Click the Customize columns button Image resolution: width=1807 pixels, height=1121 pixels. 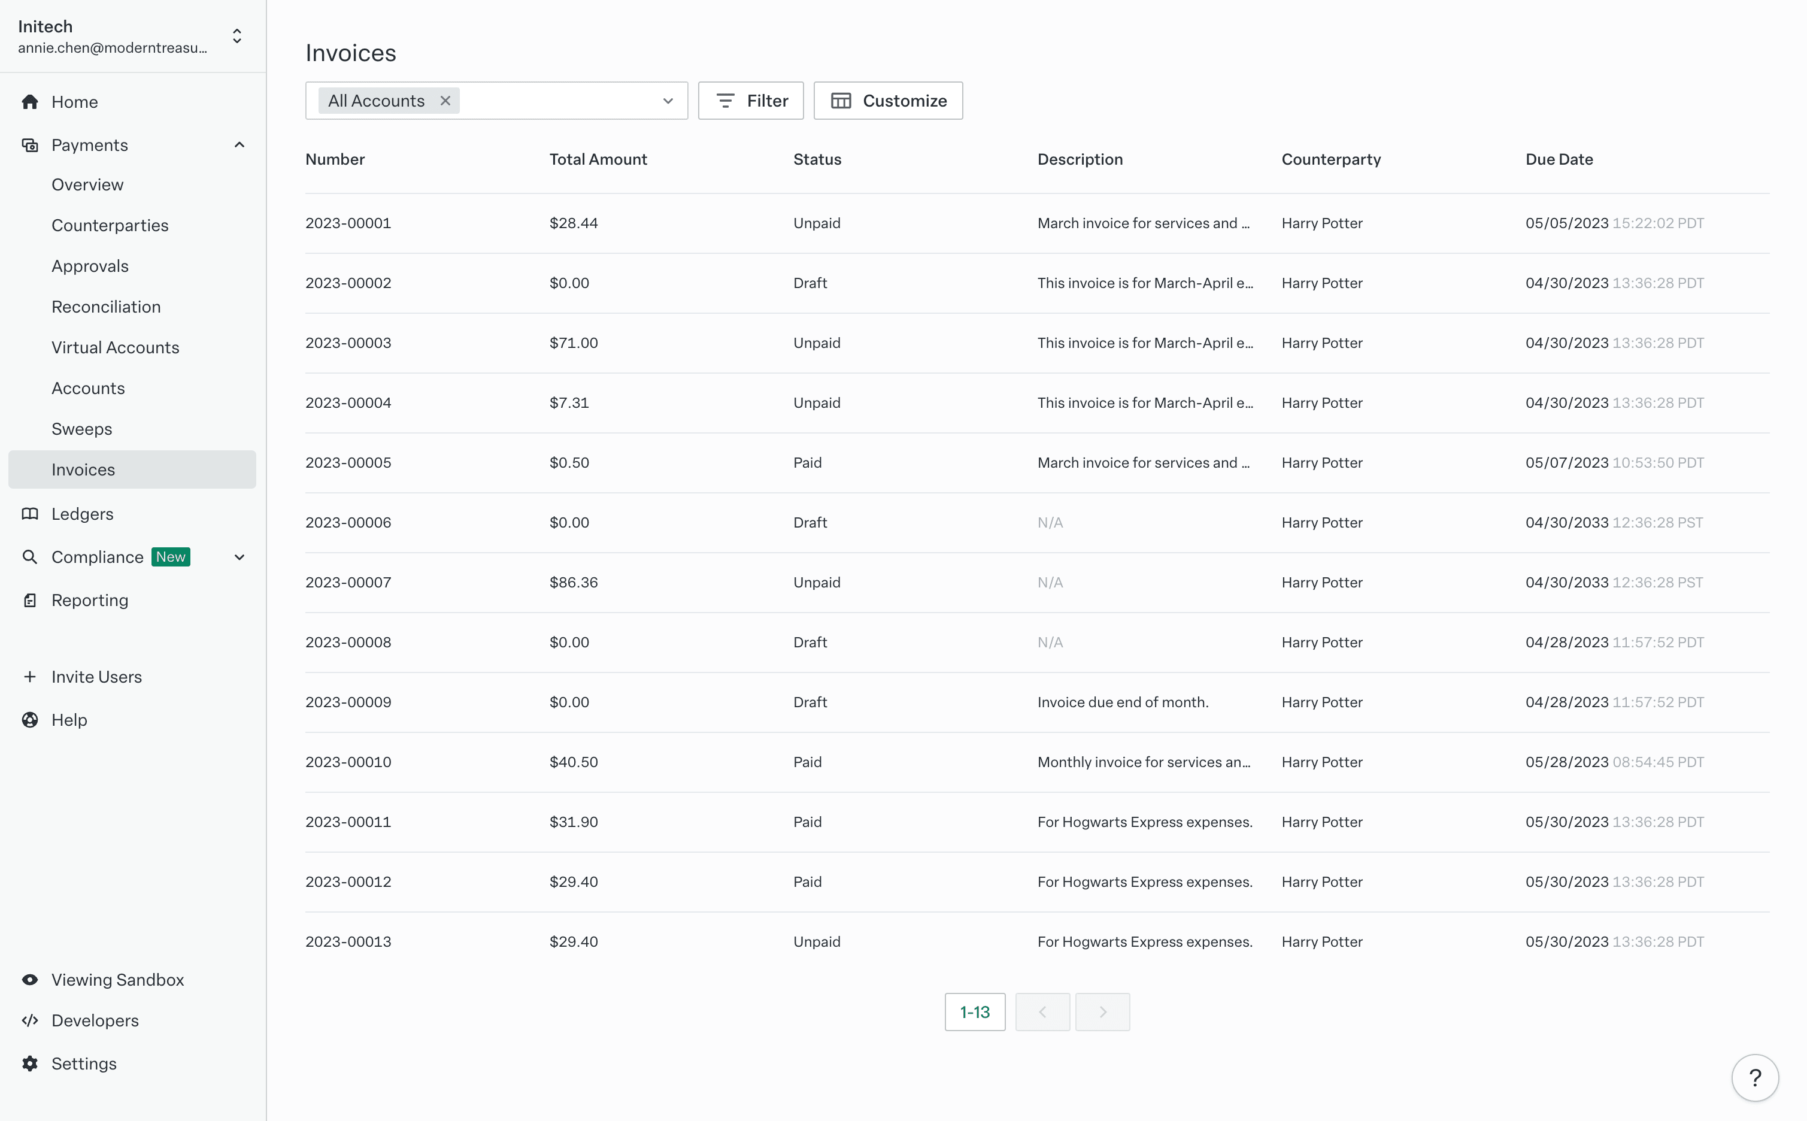click(888, 101)
